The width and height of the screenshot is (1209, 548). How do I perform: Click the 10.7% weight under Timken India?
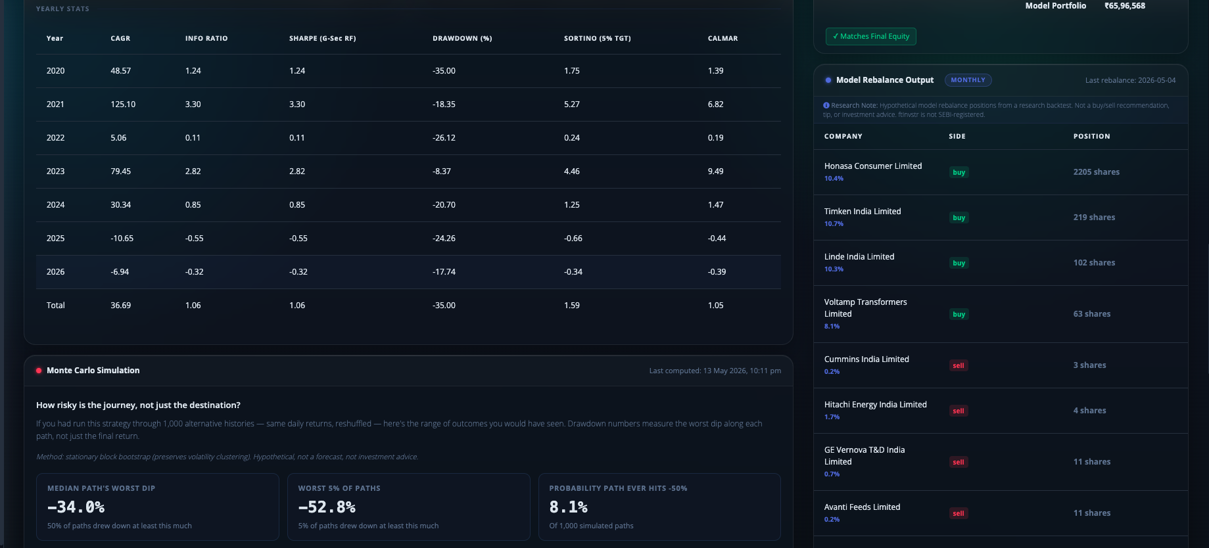tap(834, 224)
